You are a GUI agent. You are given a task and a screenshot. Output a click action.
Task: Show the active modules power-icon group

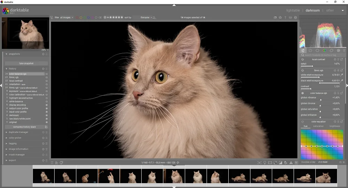coord(310,50)
